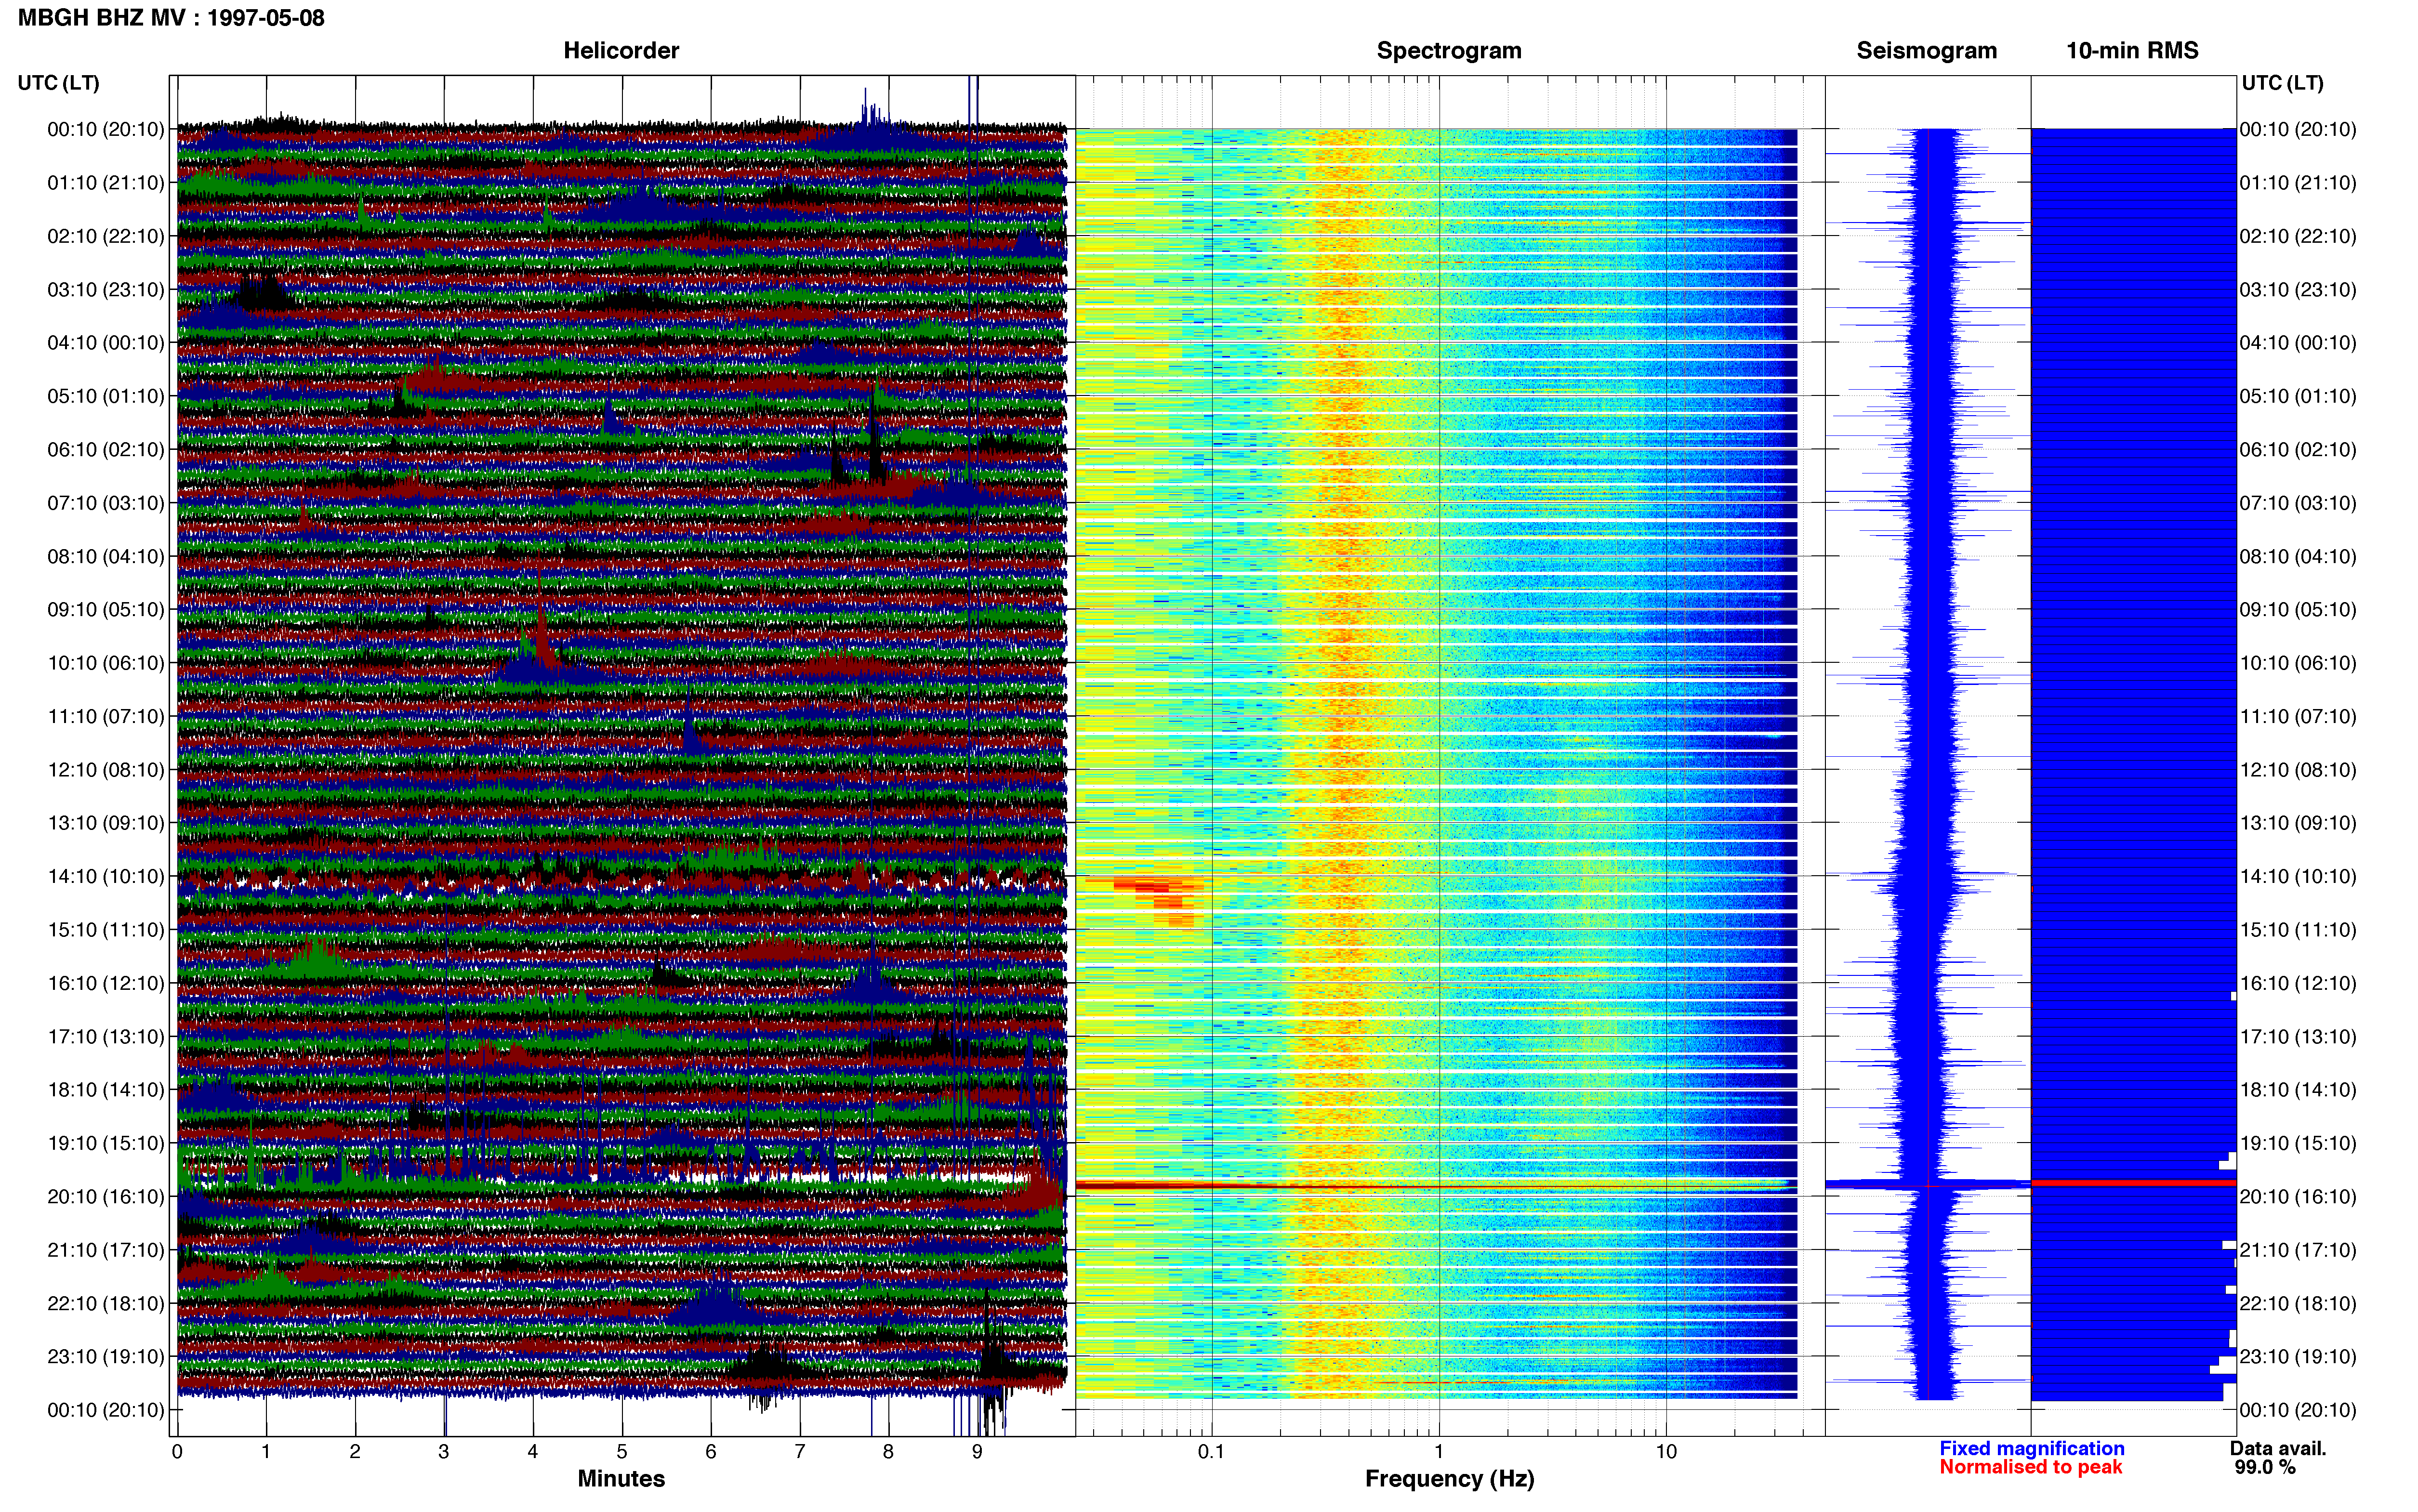Select the '10-min RMS' panel heading

point(2132,51)
